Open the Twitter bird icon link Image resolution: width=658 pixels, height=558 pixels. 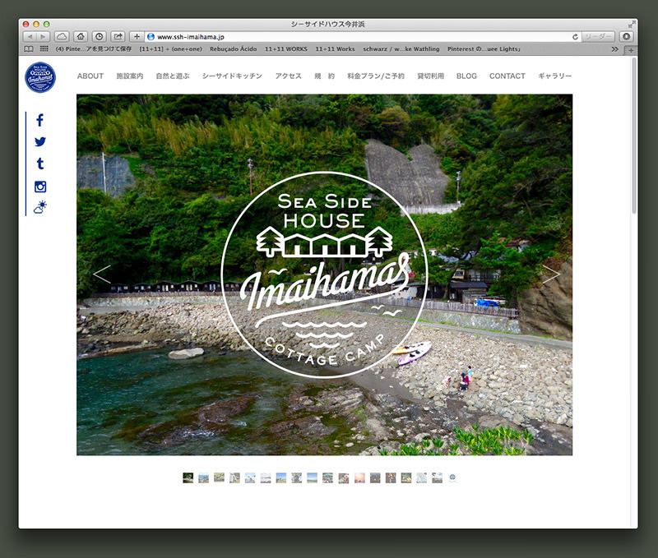(x=40, y=141)
